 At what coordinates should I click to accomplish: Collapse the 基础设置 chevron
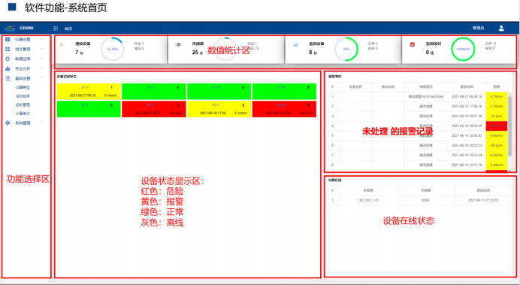click(x=42, y=78)
